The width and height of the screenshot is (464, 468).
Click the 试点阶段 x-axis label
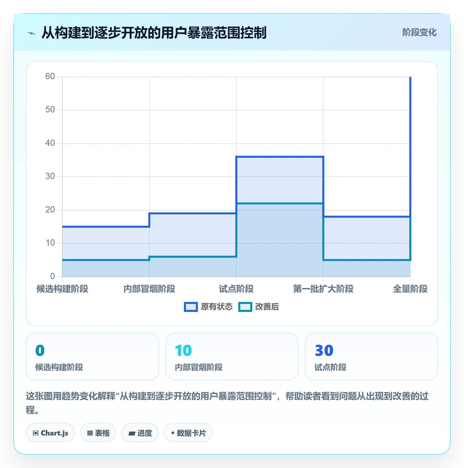tap(236, 289)
